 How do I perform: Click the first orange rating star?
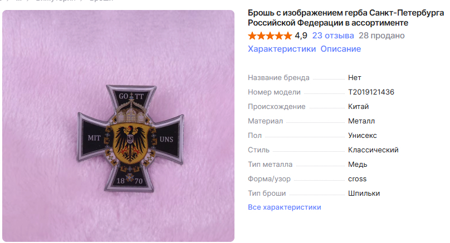tap(252, 36)
